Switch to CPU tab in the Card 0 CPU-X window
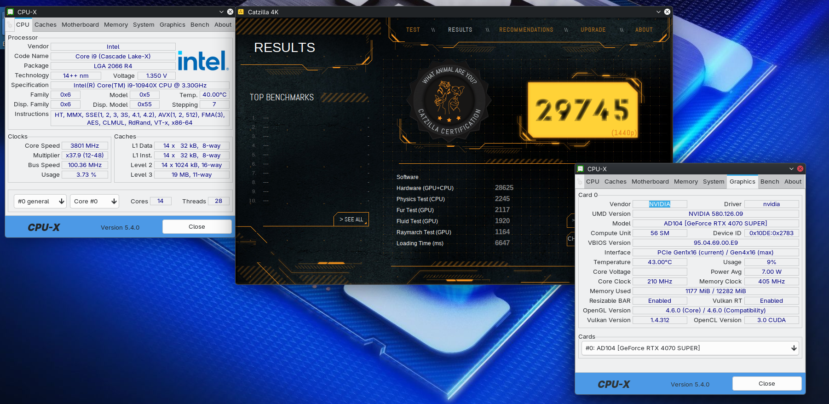Viewport: 829px width, 404px height. (593, 182)
